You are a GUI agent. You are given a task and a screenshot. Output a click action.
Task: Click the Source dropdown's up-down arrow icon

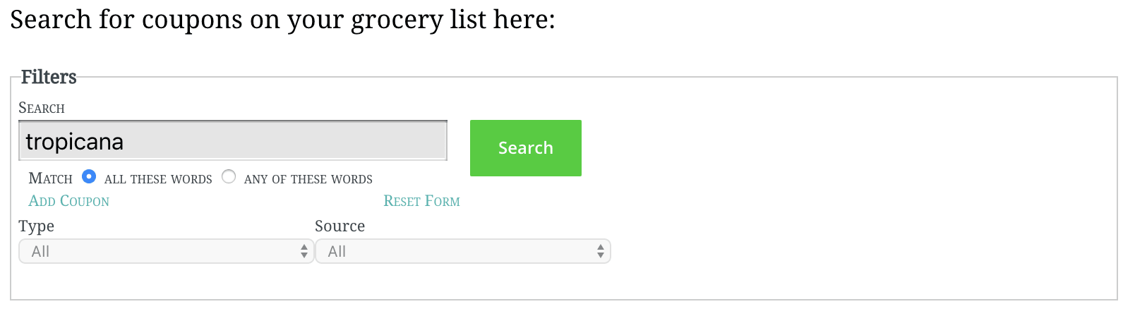[601, 251]
